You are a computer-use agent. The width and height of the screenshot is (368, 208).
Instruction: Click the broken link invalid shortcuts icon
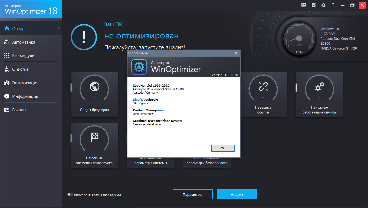(263, 86)
